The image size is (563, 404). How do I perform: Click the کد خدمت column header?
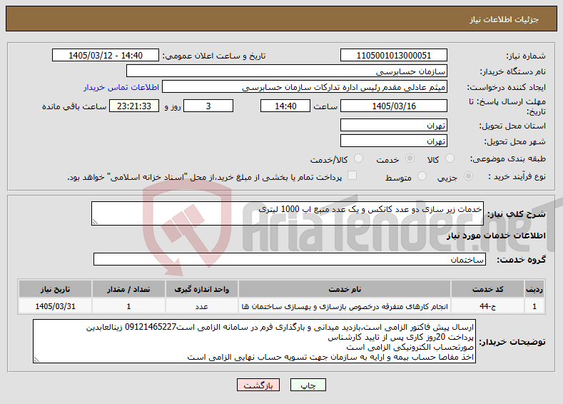click(x=487, y=289)
